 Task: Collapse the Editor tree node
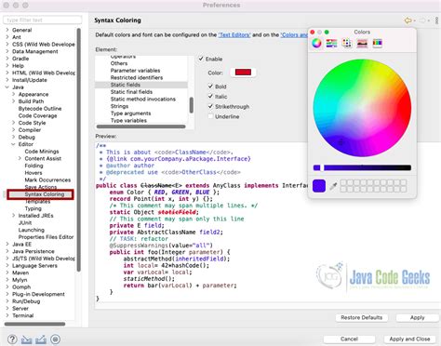pos(13,144)
